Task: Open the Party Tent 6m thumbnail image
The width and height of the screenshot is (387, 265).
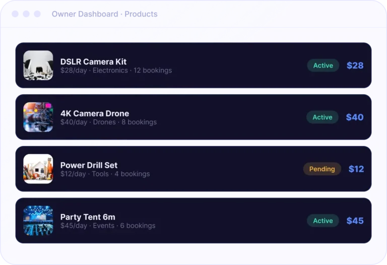Action: click(38, 221)
